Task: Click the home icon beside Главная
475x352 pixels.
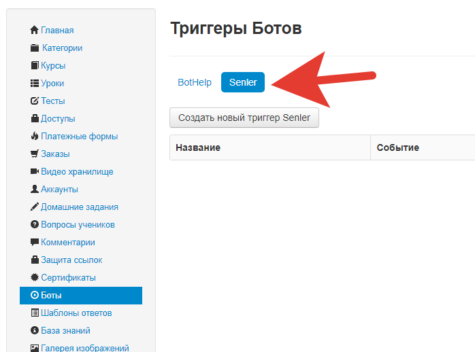Action: pos(35,31)
